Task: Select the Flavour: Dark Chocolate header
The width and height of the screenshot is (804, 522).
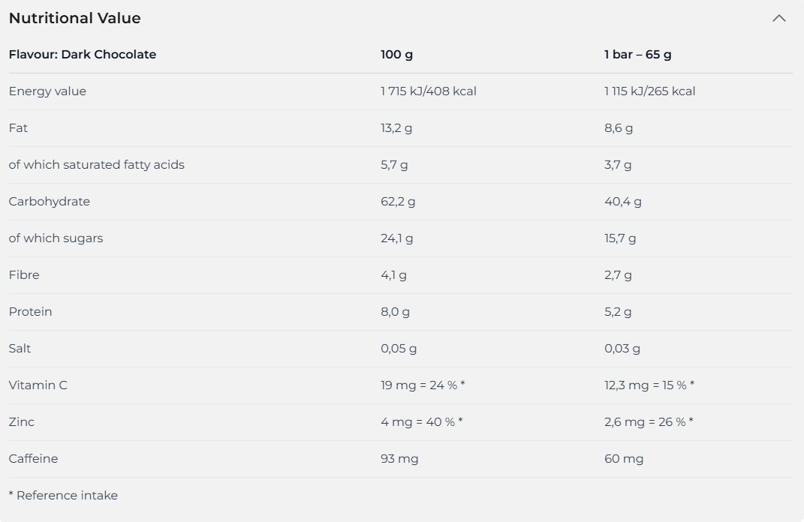Action: 83,54
